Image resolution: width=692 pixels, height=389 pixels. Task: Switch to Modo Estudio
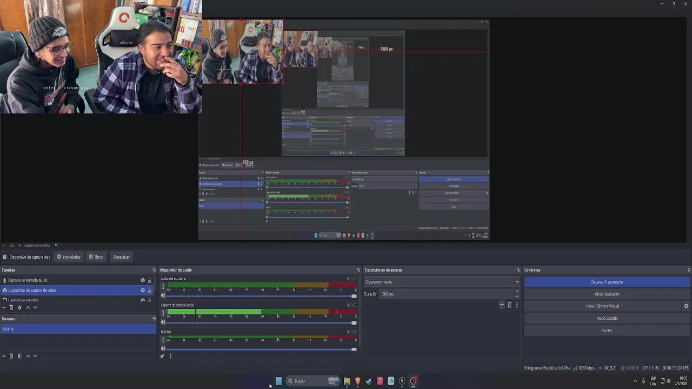607,318
